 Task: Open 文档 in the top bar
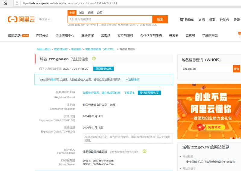tap(202, 19)
